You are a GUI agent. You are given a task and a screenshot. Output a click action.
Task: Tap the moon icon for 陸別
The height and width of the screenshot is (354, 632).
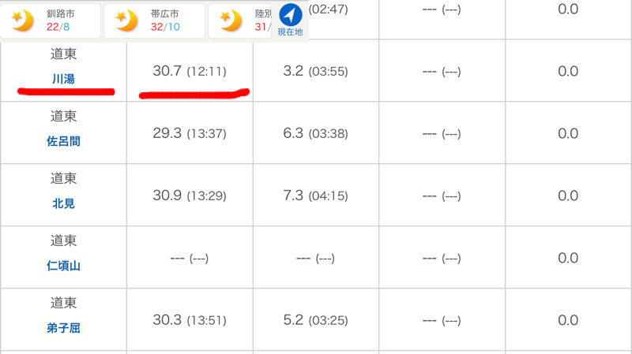click(231, 20)
